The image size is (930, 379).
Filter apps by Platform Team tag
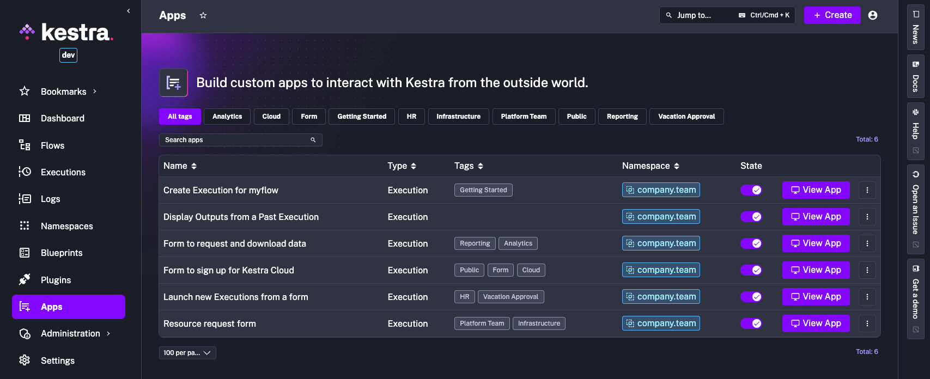click(524, 117)
